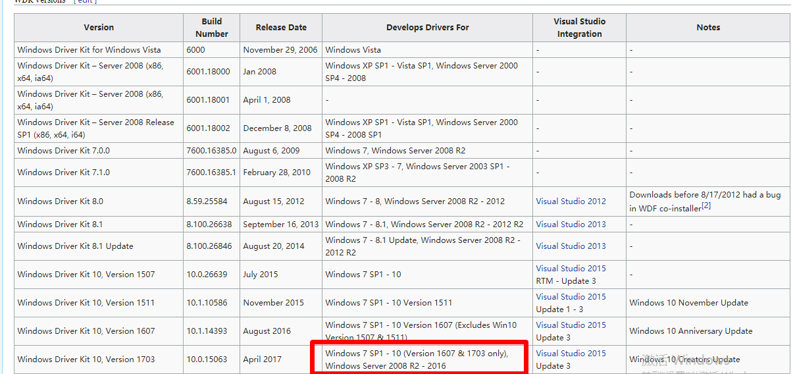This screenshot has width=795, height=374.
Task: Click release date April 1, 2008
Action: click(267, 100)
